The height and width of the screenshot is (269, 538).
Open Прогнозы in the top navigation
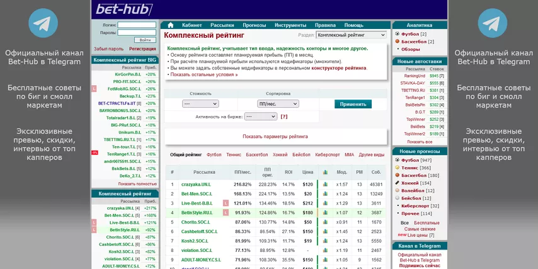255,25
